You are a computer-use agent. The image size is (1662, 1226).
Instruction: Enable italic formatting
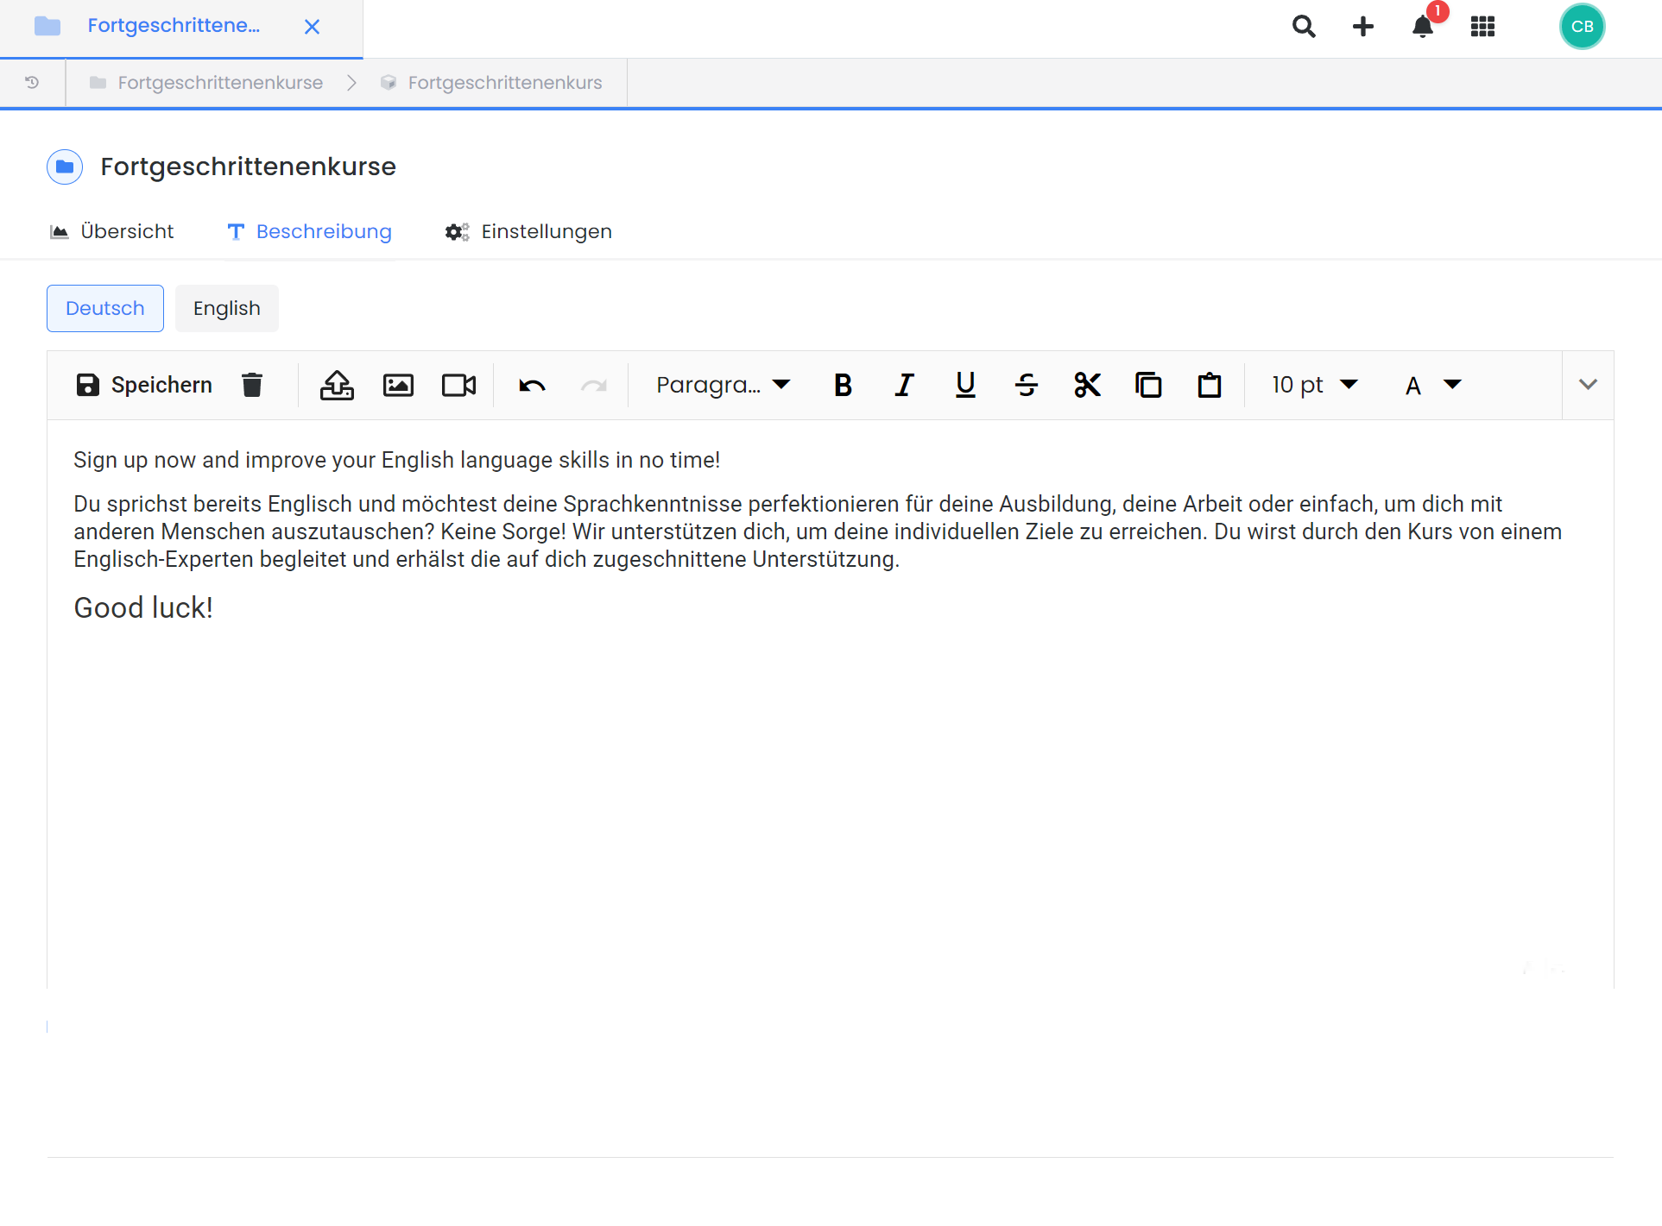tap(903, 385)
